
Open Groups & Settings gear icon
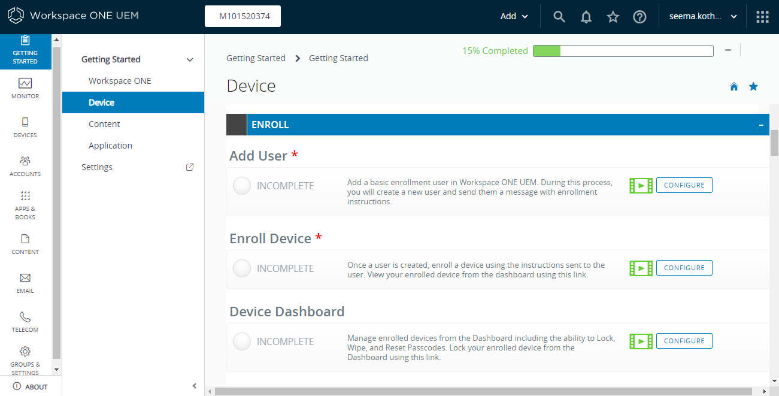coord(25,352)
